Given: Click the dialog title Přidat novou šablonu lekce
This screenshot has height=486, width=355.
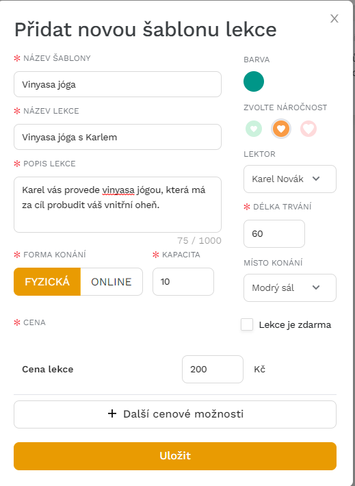Looking at the screenshot, I should (x=145, y=30).
